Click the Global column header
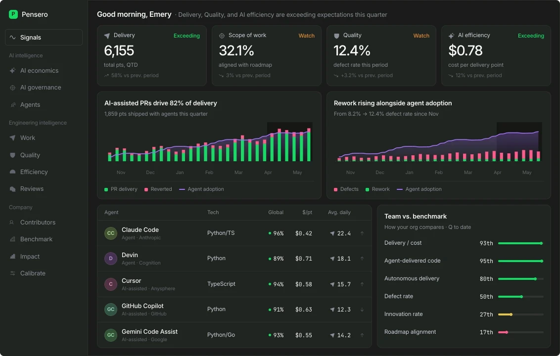 click(x=276, y=213)
